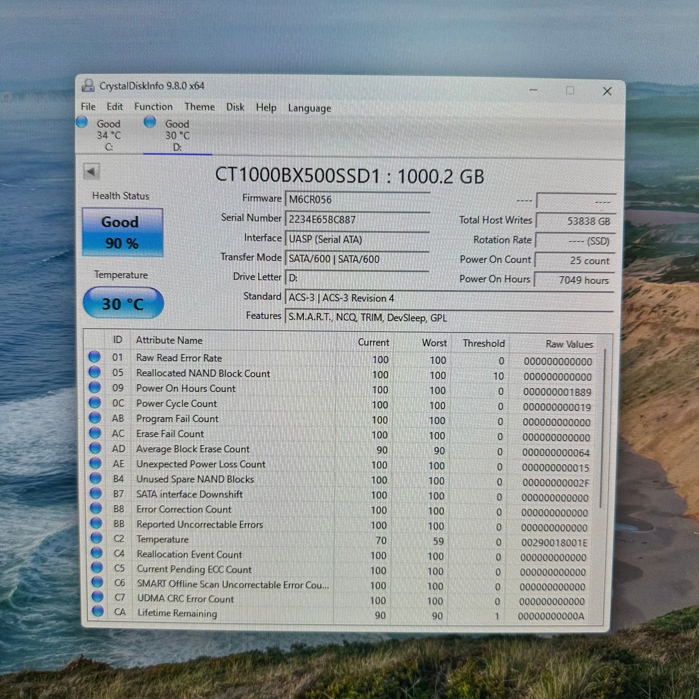
Task: Click the Rotation Rate value field
Action: (575, 241)
